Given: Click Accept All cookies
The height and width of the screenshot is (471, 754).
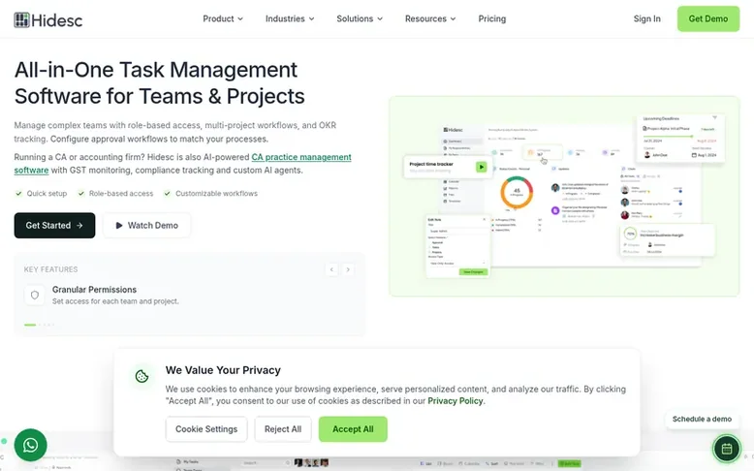Looking at the screenshot, I should click(x=353, y=429).
